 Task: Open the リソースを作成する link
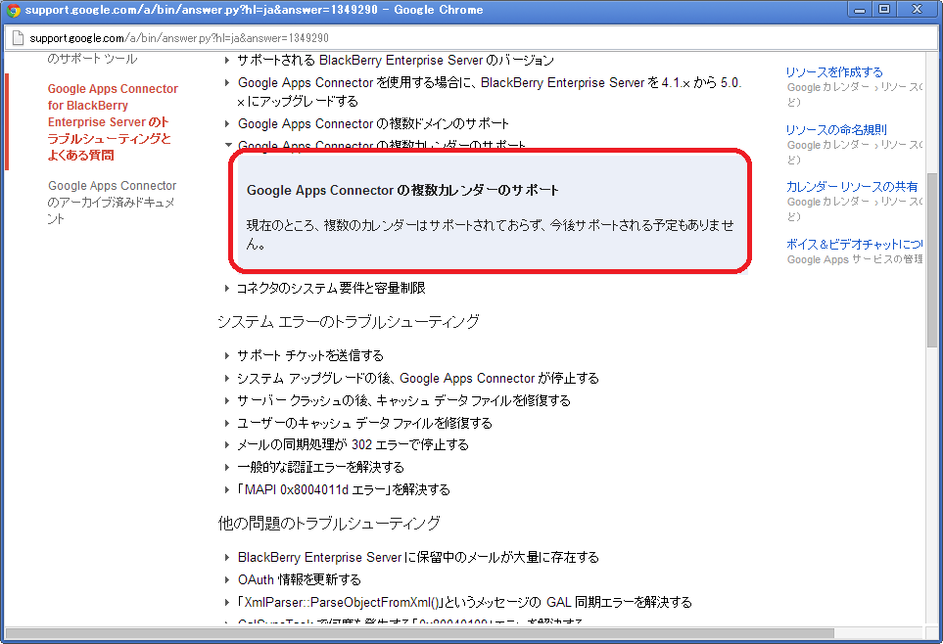[x=834, y=72]
